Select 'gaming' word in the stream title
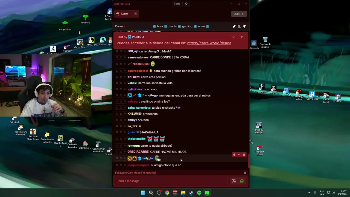This screenshot has height=197, width=350. point(187,26)
